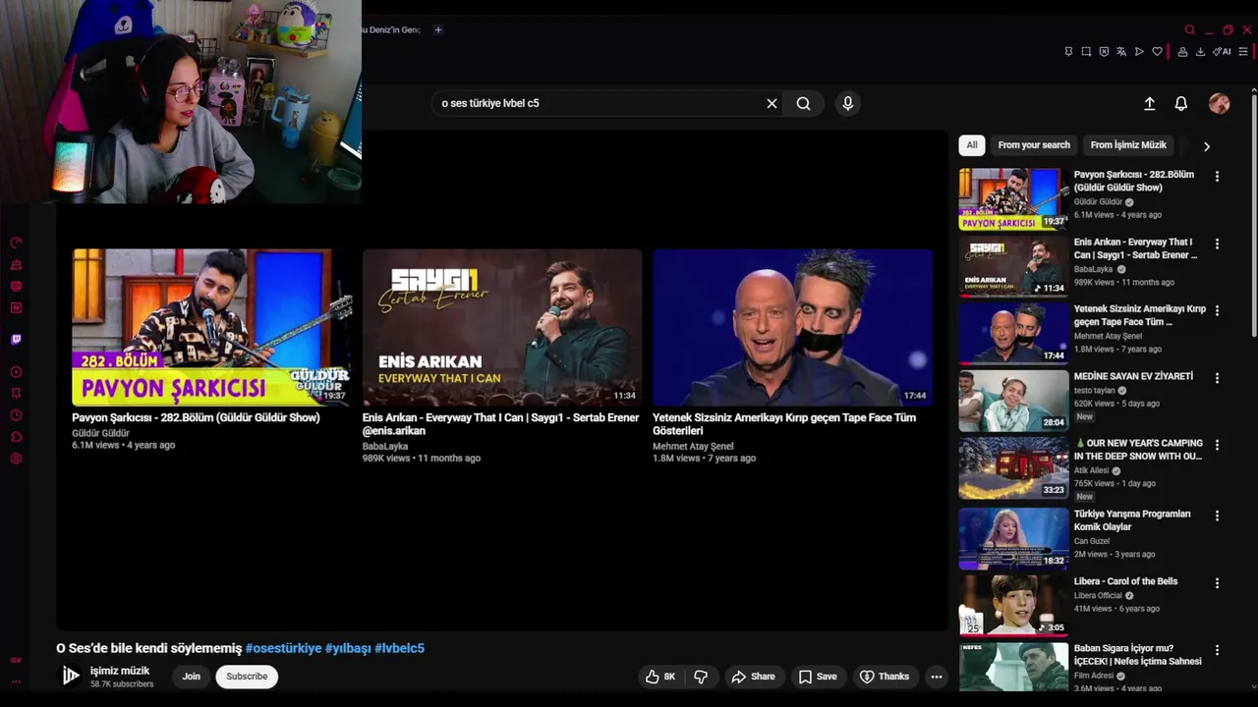Select the All filter chip

[972, 145]
